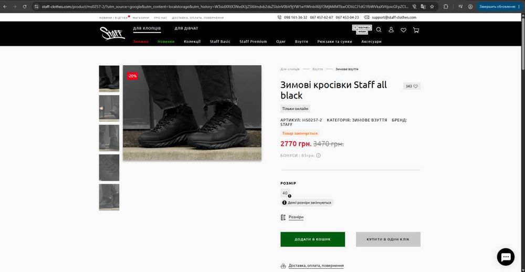Click the browser address bar URL
Screen dimensions: 525x272
pyautogui.click(x=224, y=6)
